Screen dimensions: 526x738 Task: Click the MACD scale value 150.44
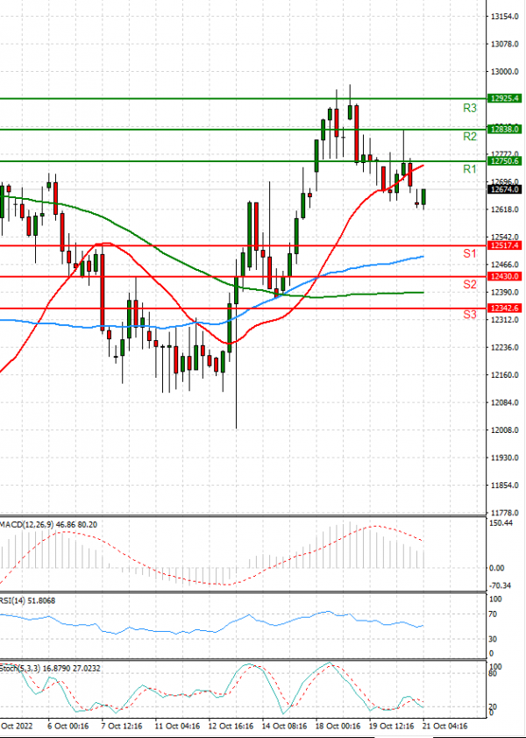[501, 523]
